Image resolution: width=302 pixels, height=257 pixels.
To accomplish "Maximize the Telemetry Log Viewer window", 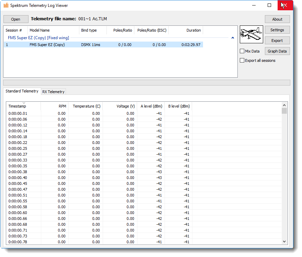I will (269, 5).
